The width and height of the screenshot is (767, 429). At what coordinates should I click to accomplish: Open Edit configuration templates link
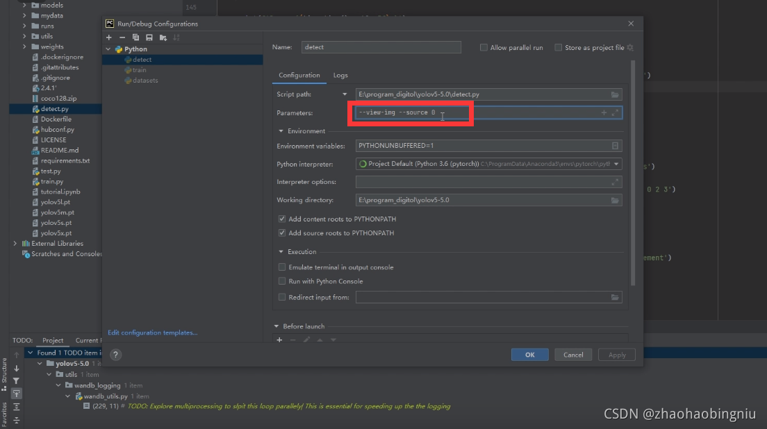[152, 333]
